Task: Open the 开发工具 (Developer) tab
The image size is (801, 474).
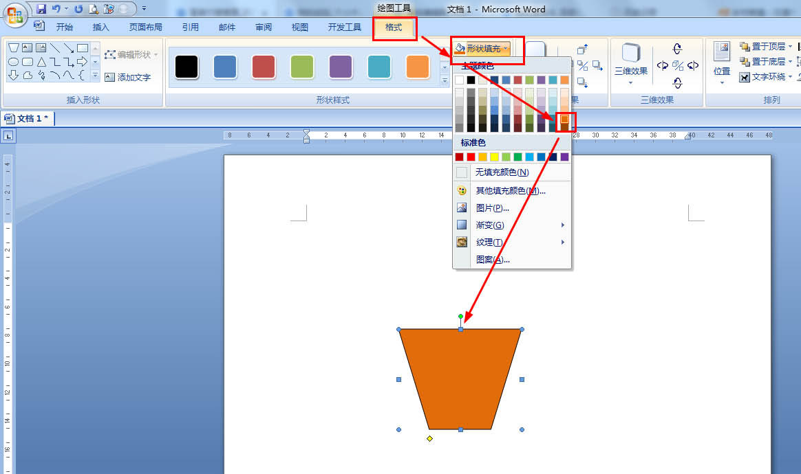Action: (x=345, y=27)
